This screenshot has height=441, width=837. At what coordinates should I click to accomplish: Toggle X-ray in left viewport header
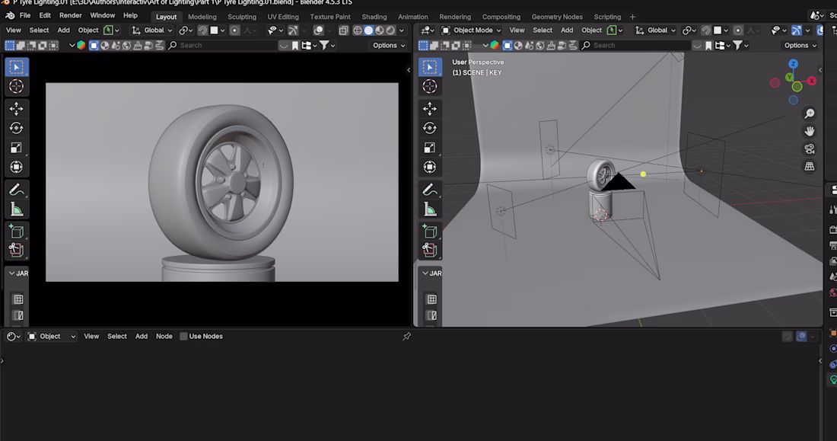343,30
